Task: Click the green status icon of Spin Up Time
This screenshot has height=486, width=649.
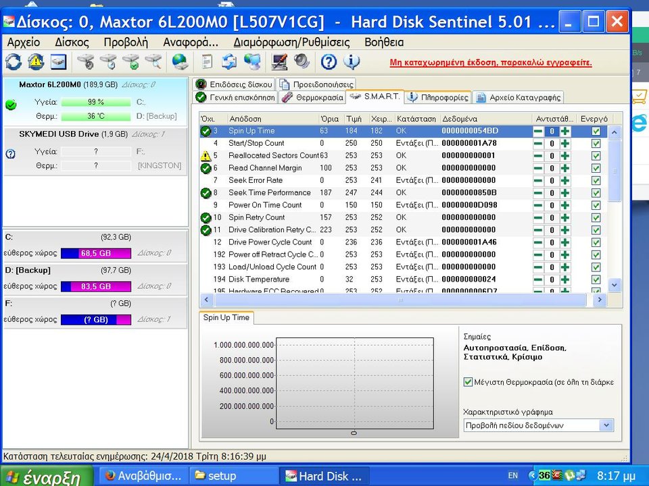Action: tap(206, 131)
